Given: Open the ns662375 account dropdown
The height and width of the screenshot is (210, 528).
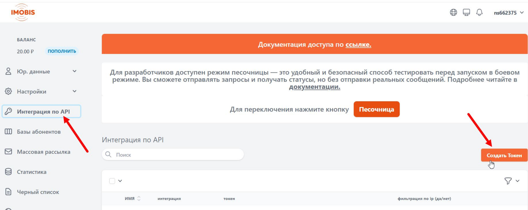Looking at the screenshot, I should 509,13.
